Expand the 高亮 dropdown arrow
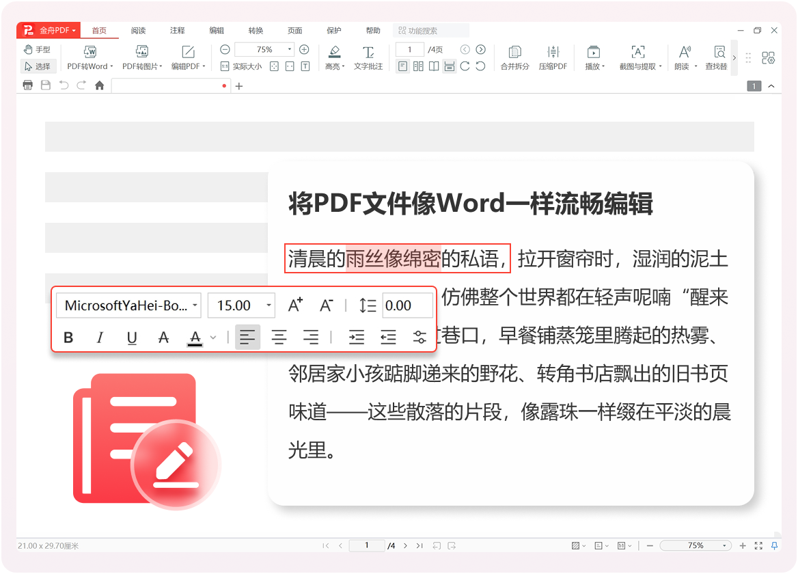 point(344,67)
